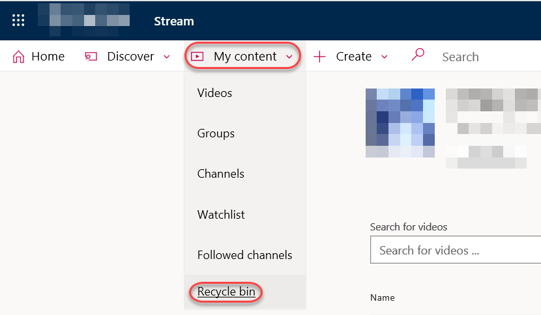Expand the Create dropdown chevron
This screenshot has width=541, height=315.
[x=384, y=57]
